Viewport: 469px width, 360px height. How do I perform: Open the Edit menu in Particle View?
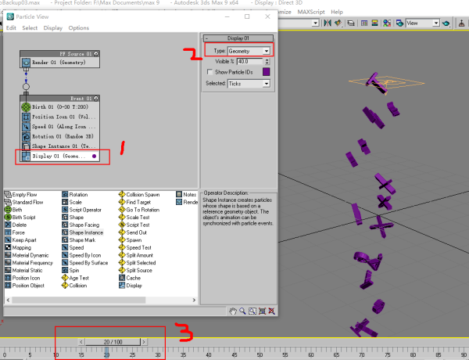[11, 28]
